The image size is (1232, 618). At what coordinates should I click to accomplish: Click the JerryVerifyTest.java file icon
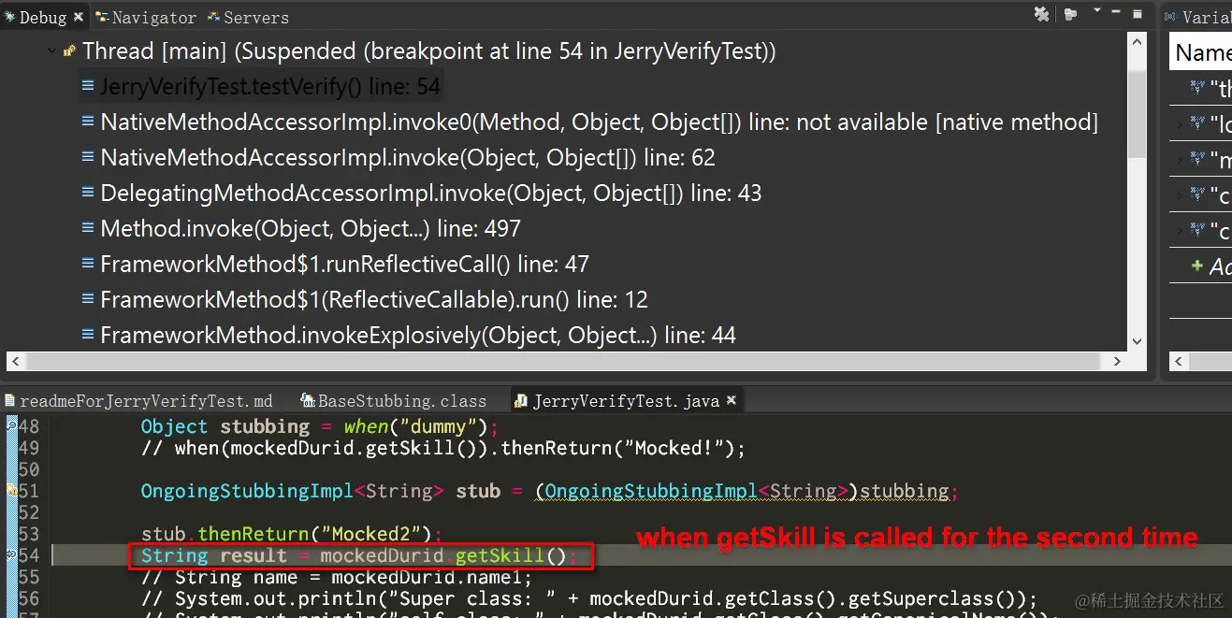click(521, 400)
